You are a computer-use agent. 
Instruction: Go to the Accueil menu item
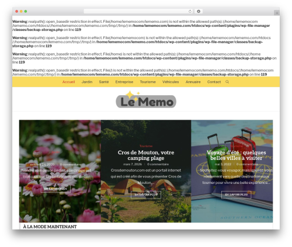[68, 82]
